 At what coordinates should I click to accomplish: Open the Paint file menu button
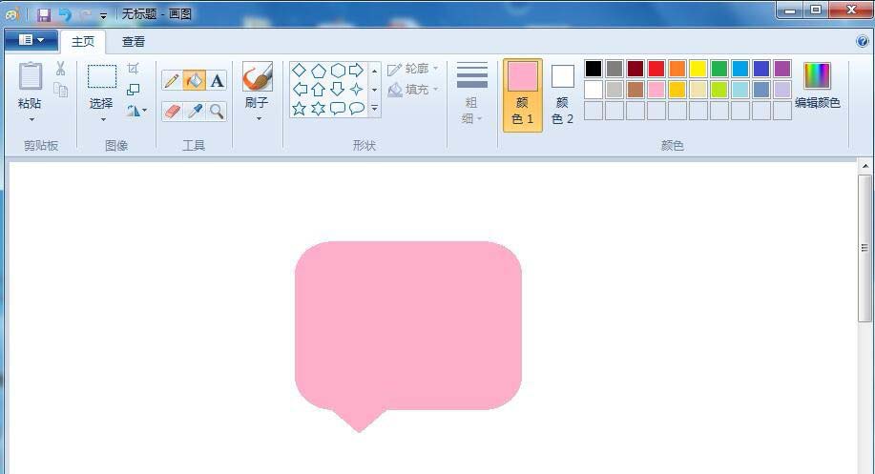click(x=31, y=40)
